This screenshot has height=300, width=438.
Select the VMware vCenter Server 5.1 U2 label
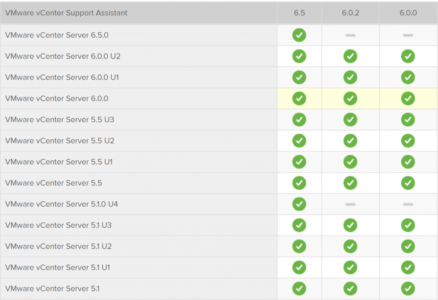point(58,247)
